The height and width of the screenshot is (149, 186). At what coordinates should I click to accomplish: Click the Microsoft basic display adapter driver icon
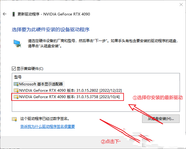click(16, 84)
